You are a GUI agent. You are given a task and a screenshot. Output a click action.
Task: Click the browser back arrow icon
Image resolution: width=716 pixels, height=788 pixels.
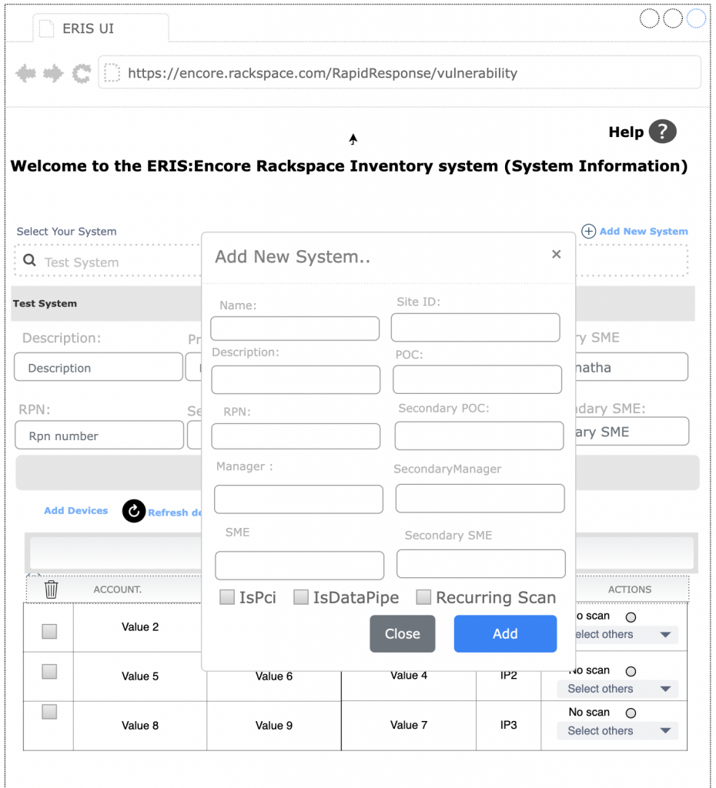tap(26, 74)
